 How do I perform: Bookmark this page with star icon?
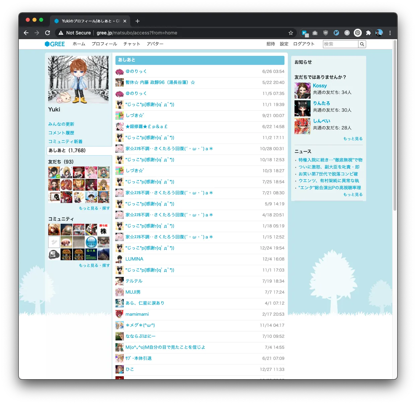point(290,33)
